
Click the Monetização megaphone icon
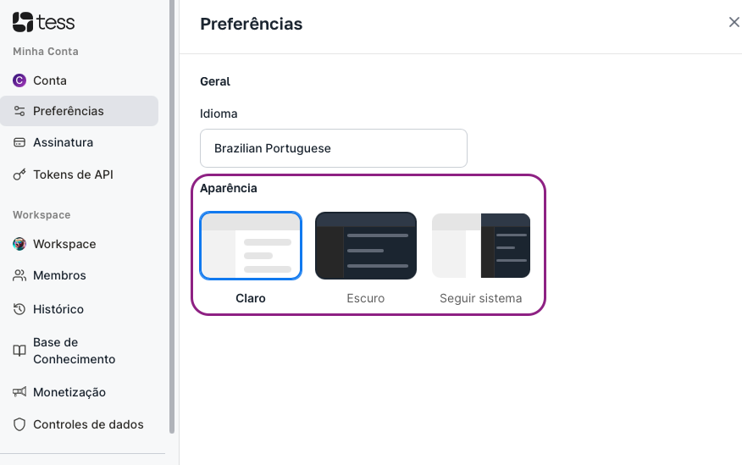pos(19,392)
